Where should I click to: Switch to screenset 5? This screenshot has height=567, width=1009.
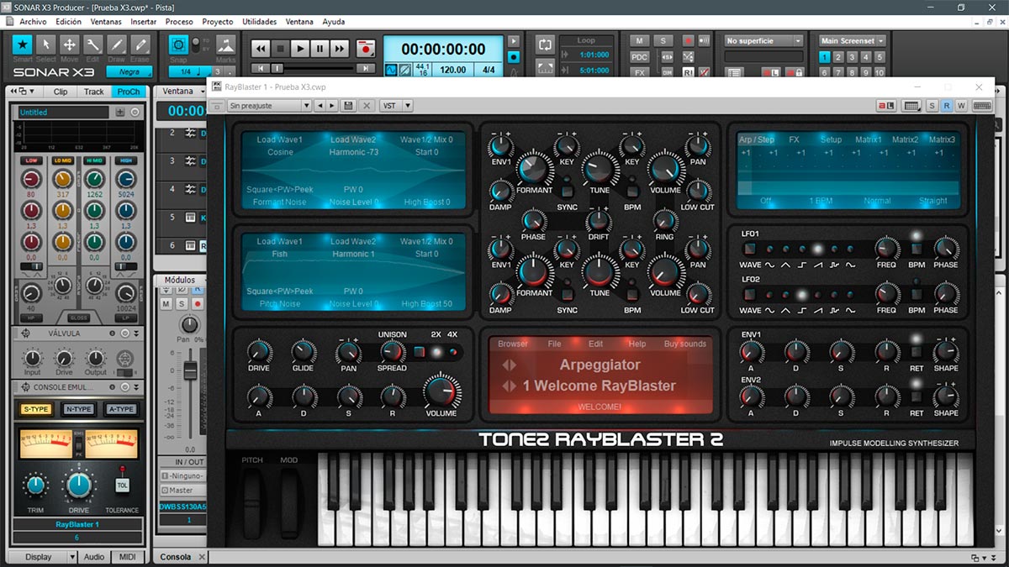[880, 57]
